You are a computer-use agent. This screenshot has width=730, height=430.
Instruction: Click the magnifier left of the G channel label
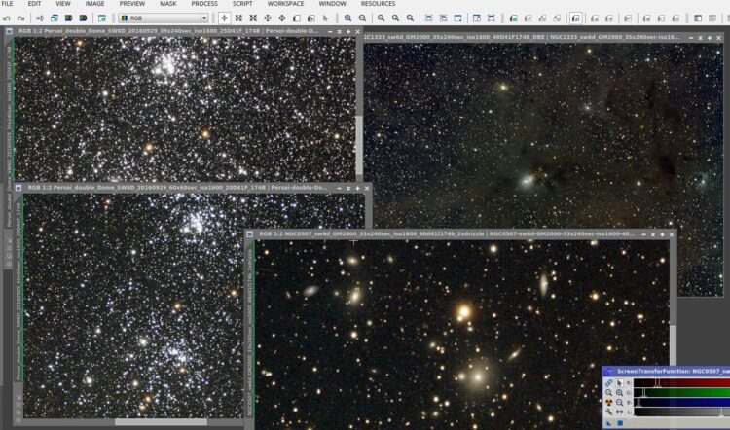point(619,393)
